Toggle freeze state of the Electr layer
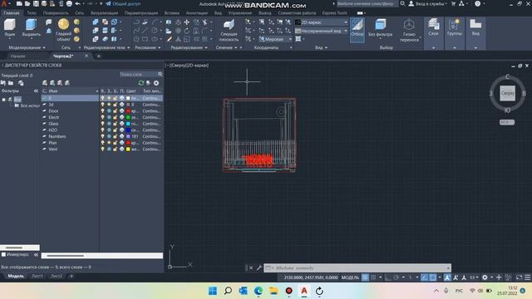Image resolution: width=532 pixels, height=299 pixels. pos(109,117)
